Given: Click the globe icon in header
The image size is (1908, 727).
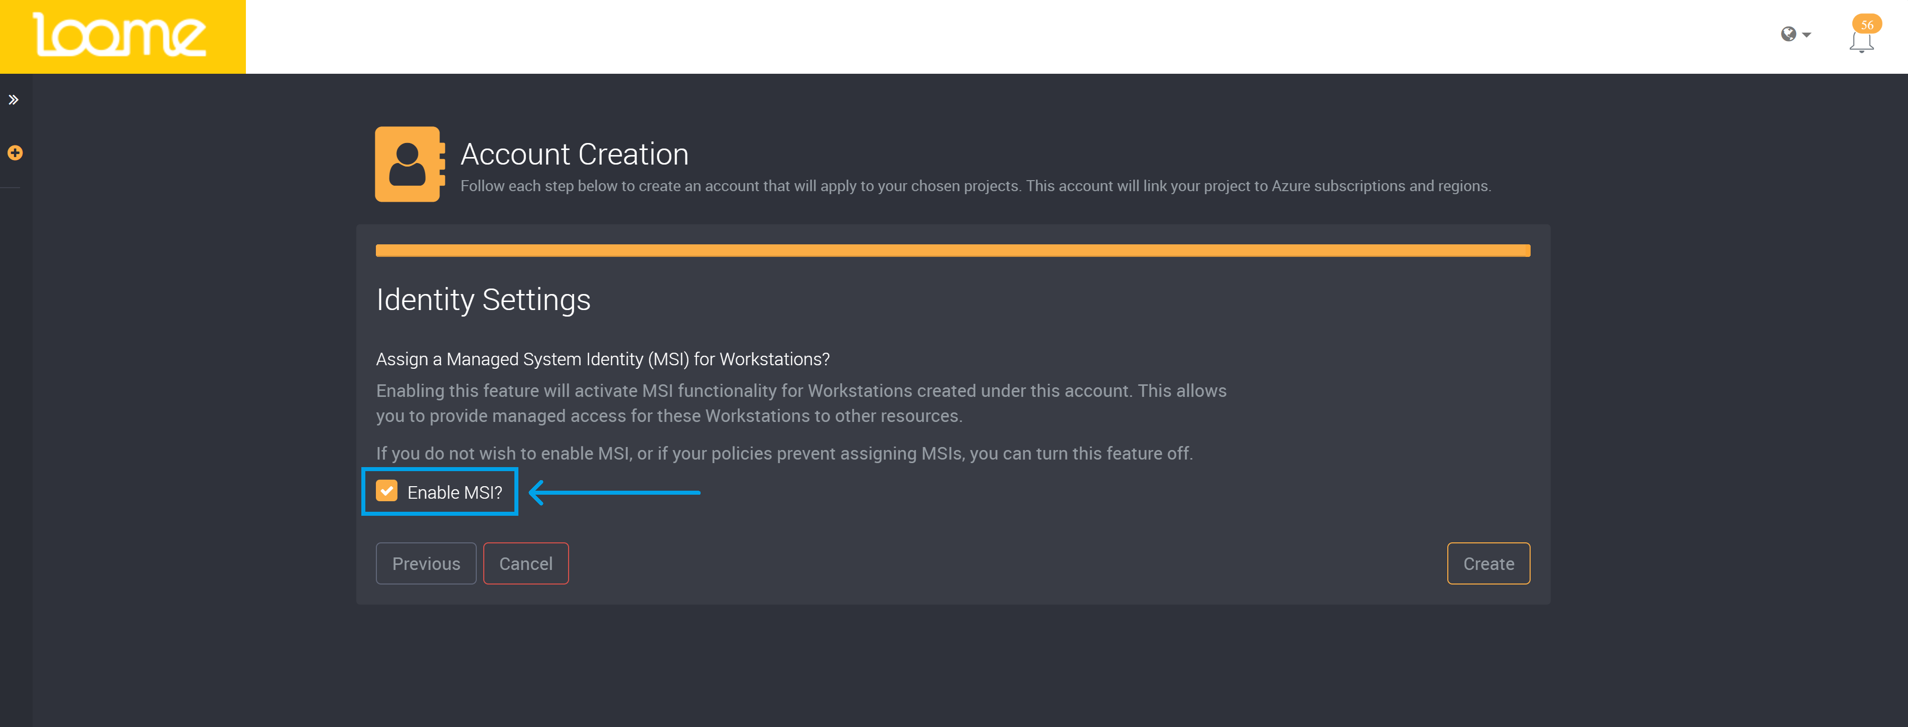Looking at the screenshot, I should coord(1788,34).
